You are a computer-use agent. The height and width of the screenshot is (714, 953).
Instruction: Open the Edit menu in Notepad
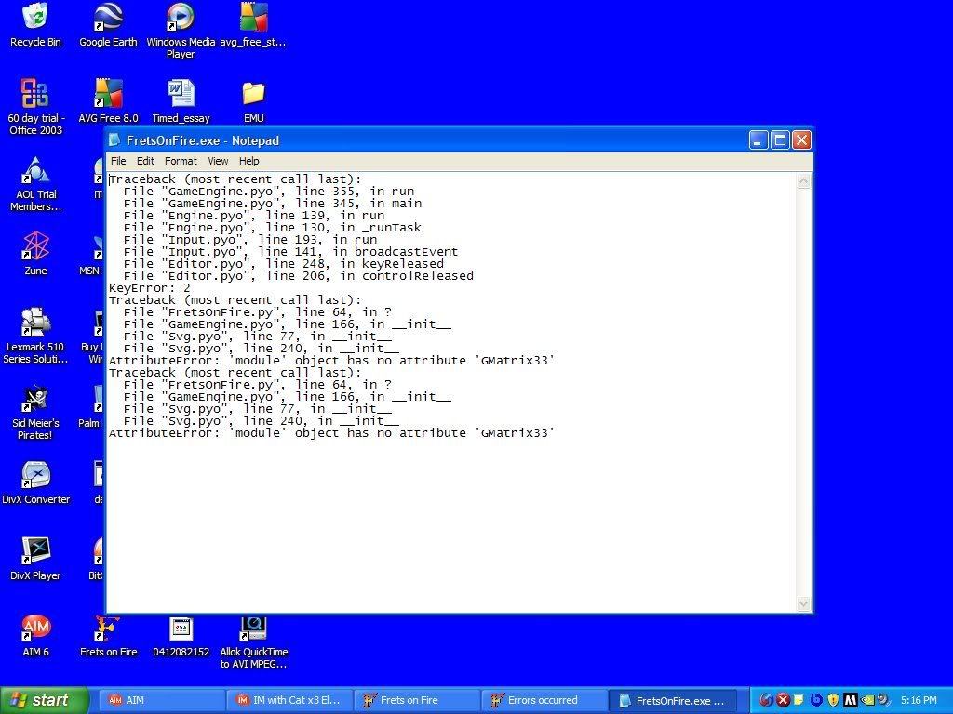[145, 161]
